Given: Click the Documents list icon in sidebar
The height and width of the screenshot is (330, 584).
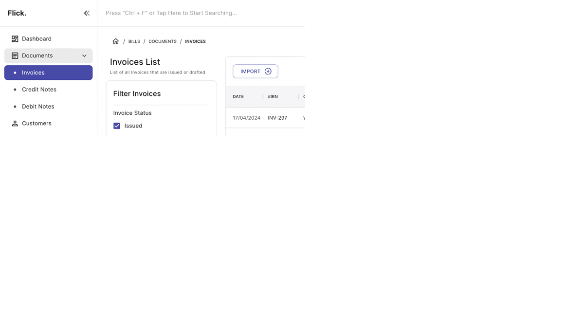Looking at the screenshot, I should tap(15, 56).
